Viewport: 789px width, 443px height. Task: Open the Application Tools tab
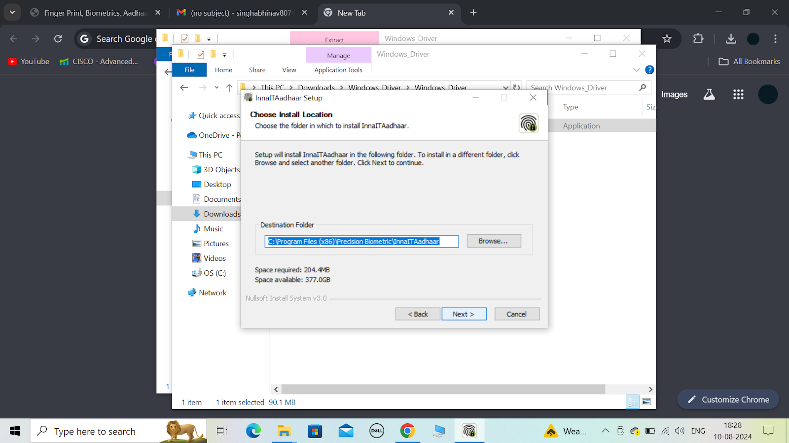click(338, 70)
